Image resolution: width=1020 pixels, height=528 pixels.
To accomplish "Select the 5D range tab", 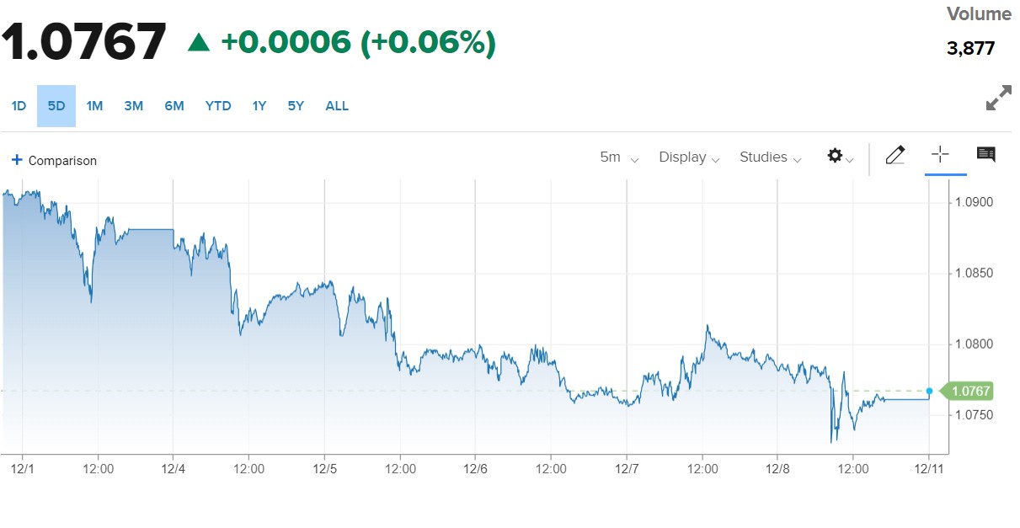I will coord(56,106).
